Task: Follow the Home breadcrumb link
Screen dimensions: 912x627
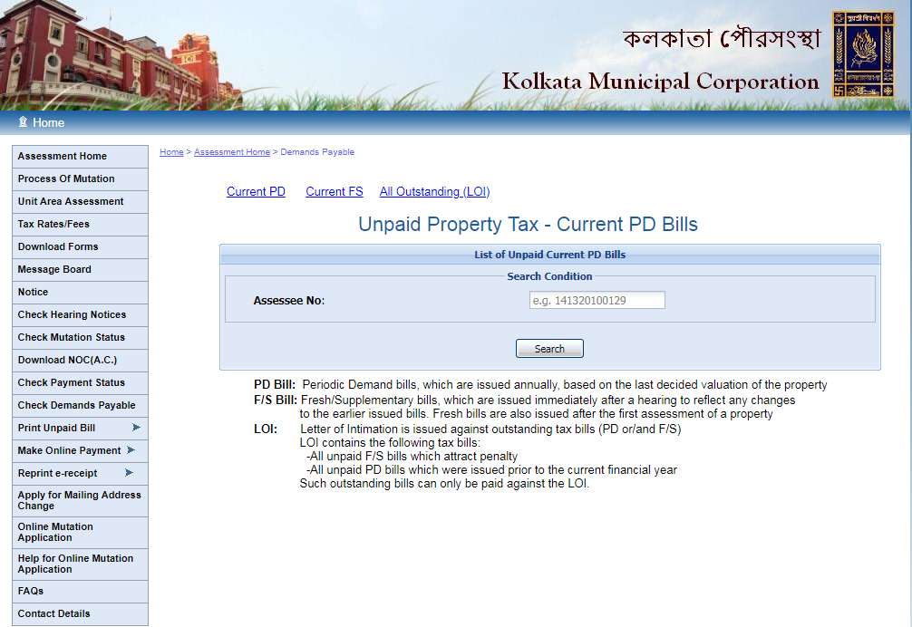Action: [171, 152]
